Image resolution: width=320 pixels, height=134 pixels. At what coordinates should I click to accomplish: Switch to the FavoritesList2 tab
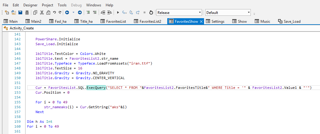coord(148,22)
